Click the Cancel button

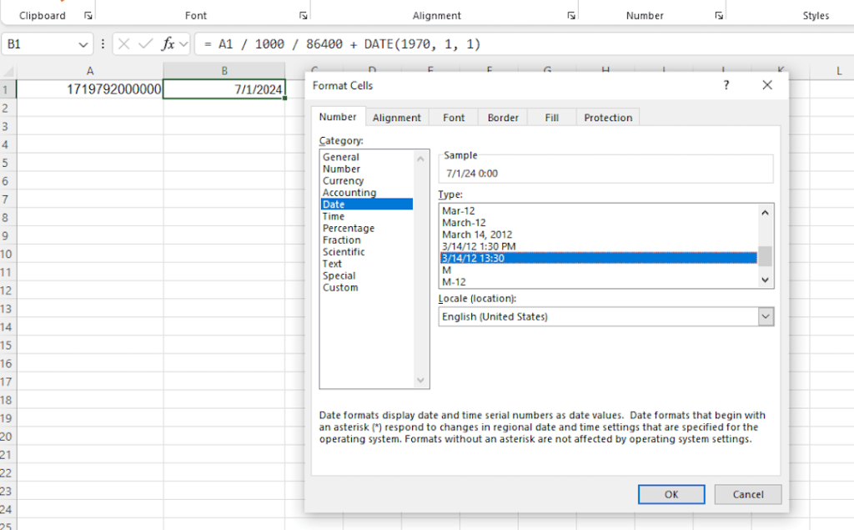[x=748, y=494]
